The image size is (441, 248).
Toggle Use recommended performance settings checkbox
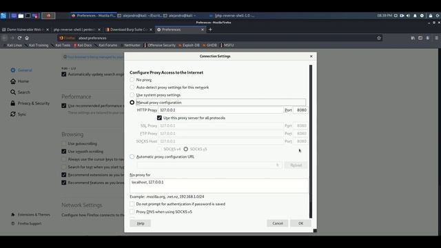pos(64,105)
